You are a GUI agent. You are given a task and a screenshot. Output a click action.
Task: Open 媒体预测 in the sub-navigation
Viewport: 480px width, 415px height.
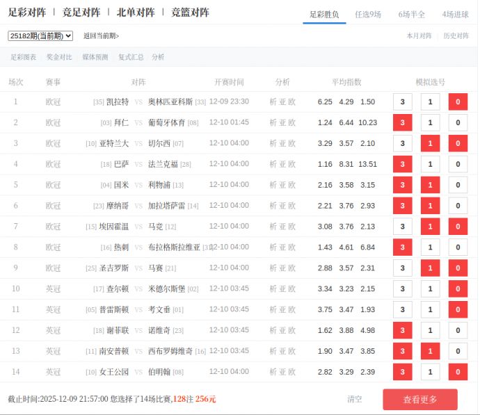(95, 57)
